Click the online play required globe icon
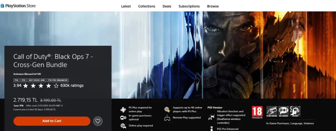This screenshot has height=131, width=336. click(123, 126)
